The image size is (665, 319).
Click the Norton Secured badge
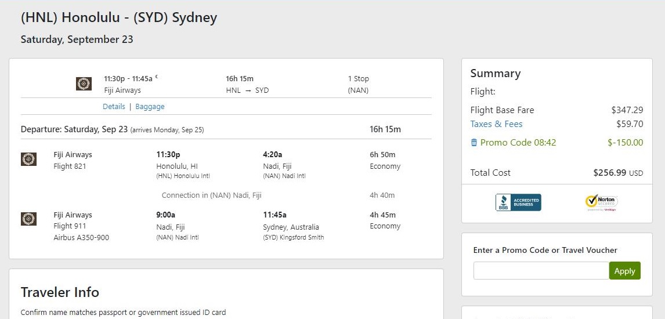601,202
